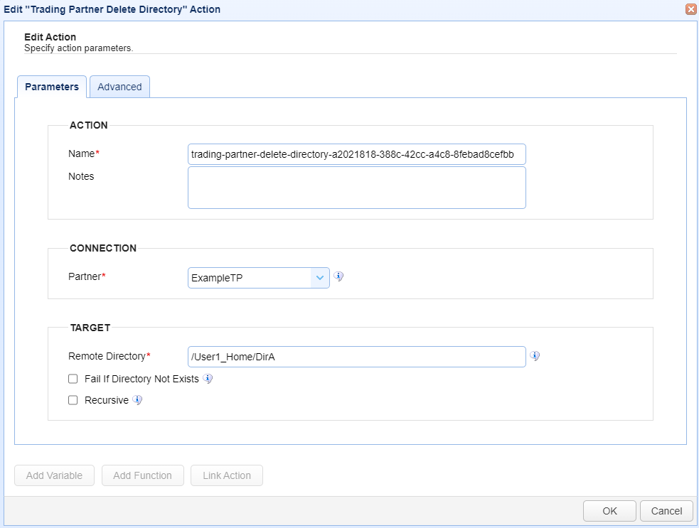
Task: Select the Parameters tab
Action: tap(52, 87)
